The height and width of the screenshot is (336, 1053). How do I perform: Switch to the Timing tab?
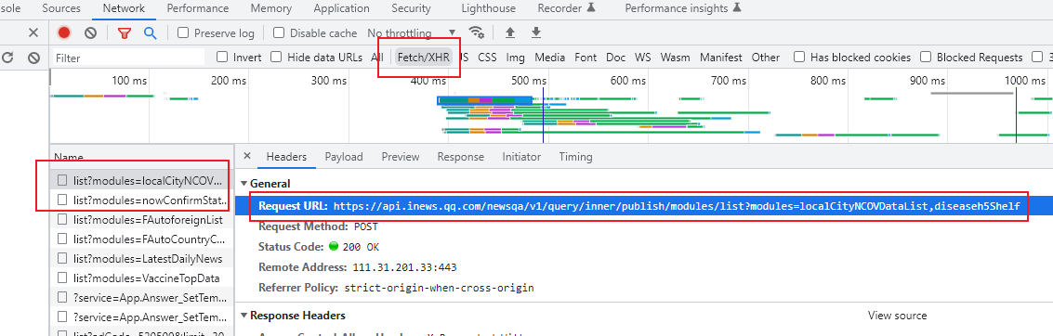click(575, 157)
